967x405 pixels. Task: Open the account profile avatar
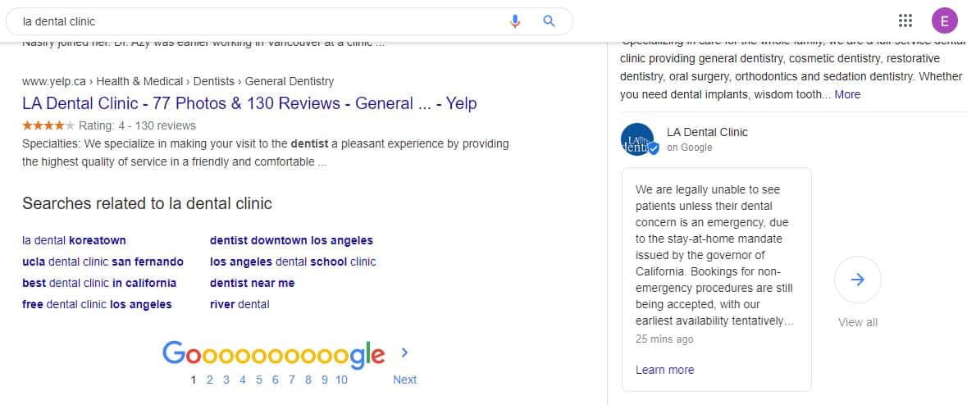[945, 21]
